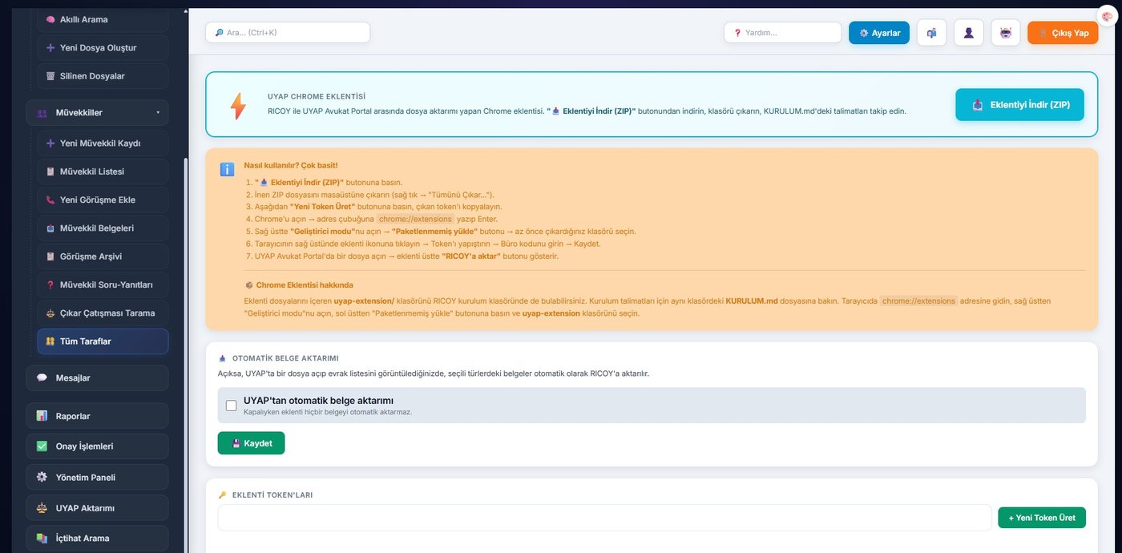Image resolution: width=1122 pixels, height=553 pixels.
Task: Open the Raporlar sidebar item
Action: pyautogui.click(x=97, y=416)
